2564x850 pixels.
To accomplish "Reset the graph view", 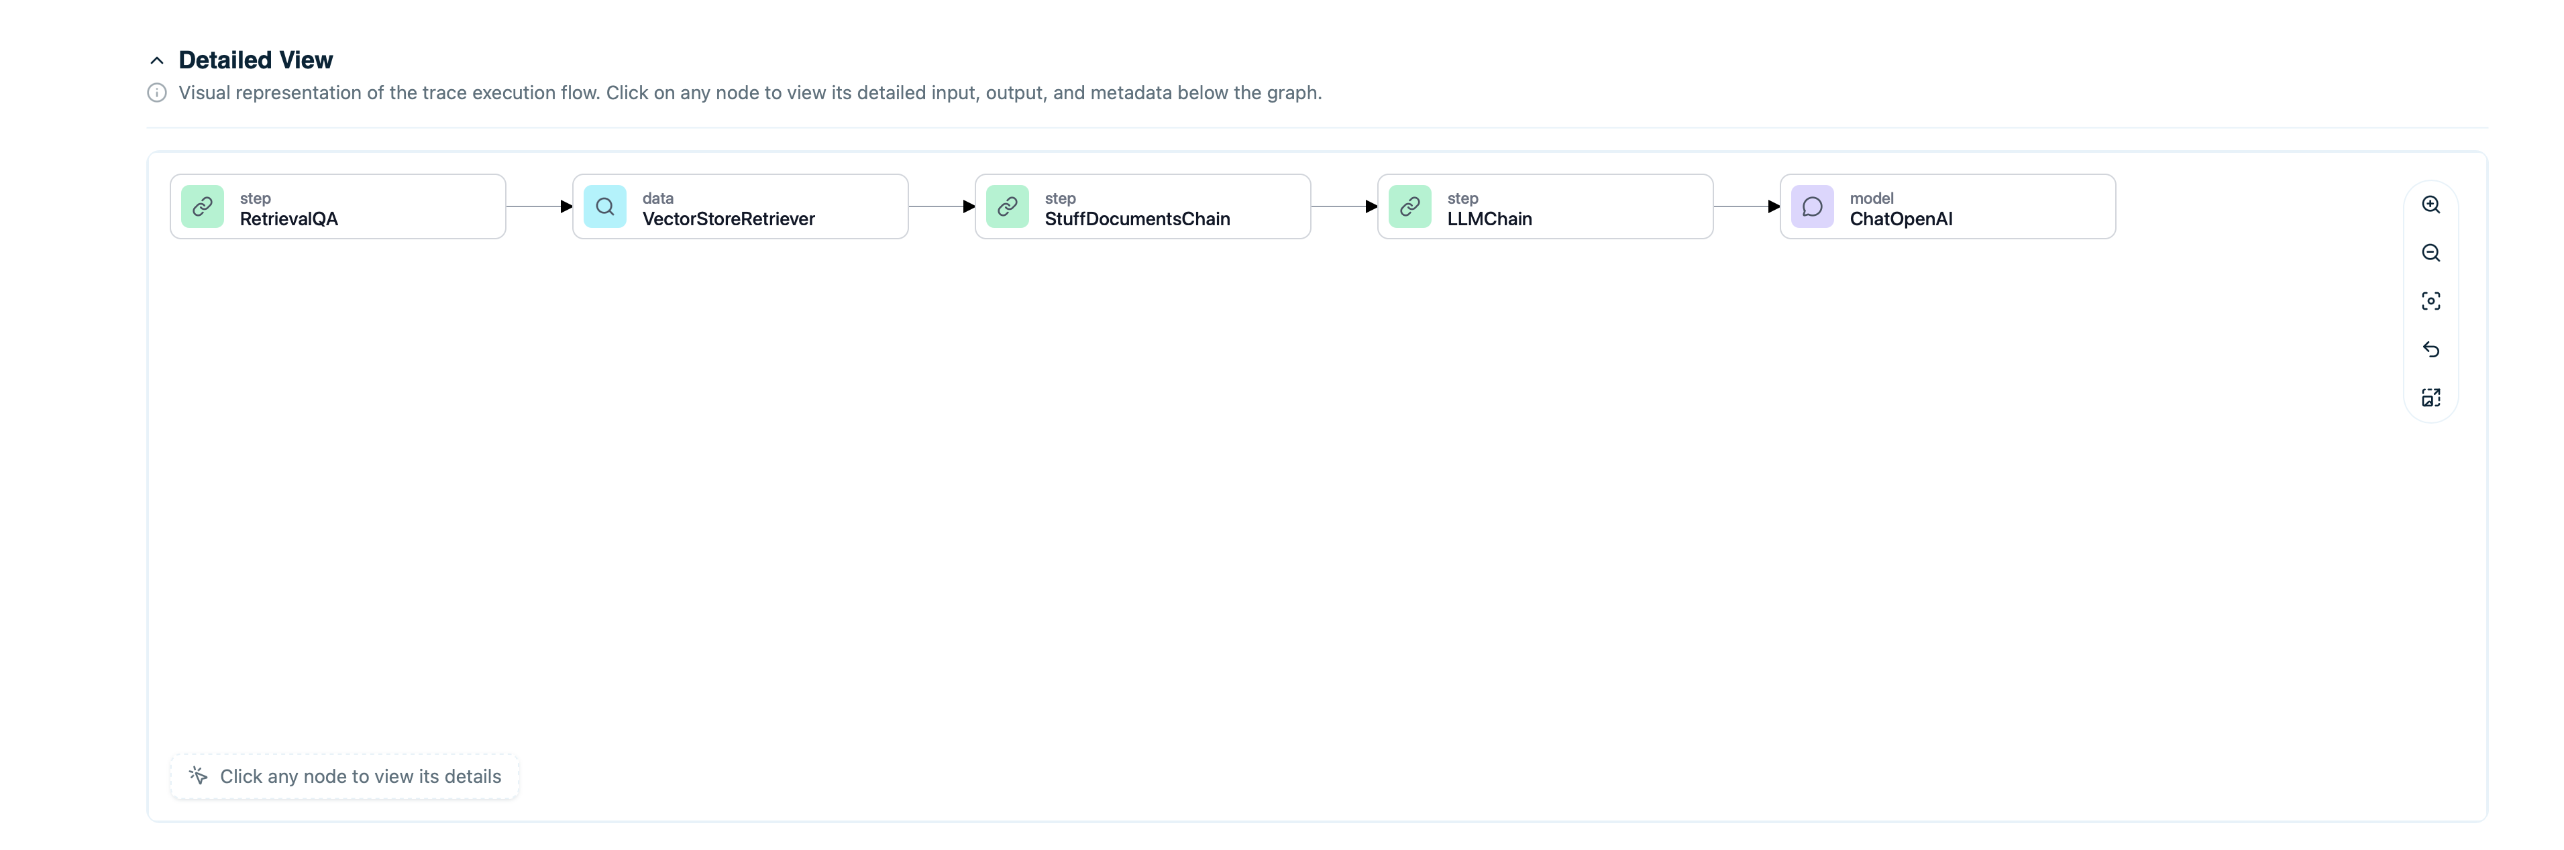I will [2432, 350].
